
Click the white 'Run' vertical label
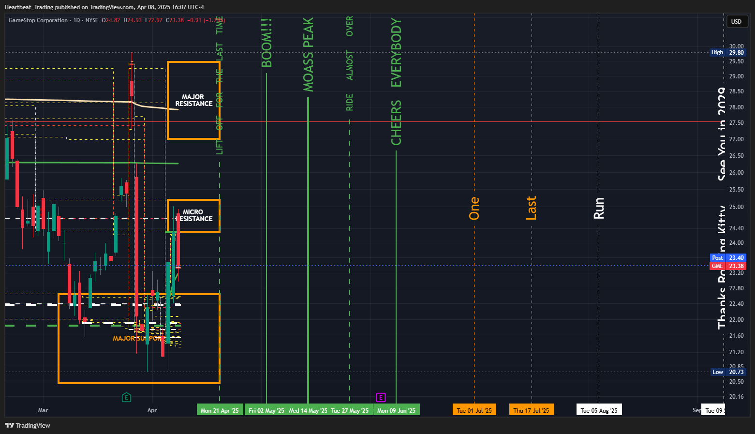599,208
